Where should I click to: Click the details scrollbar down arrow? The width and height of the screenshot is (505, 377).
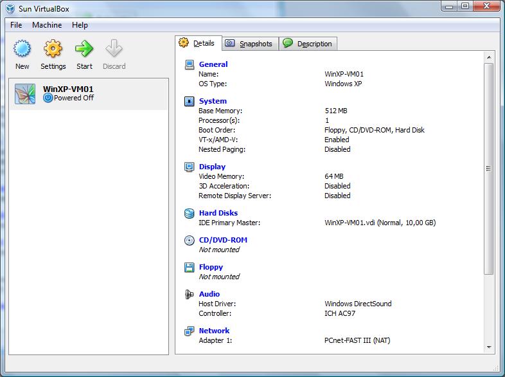489,347
